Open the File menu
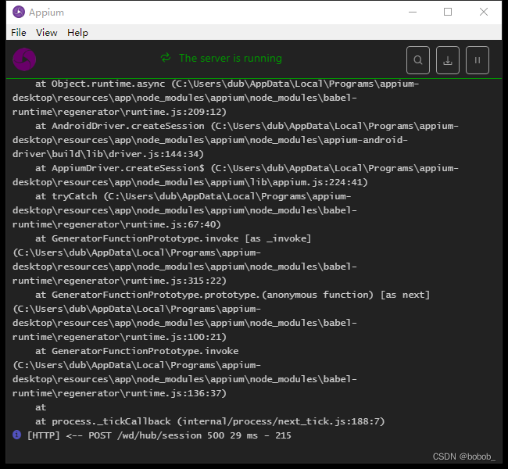This screenshot has height=469, width=508. pos(19,32)
